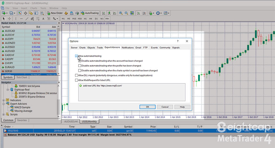This screenshot has height=148, width=275.
Task: Toggle disable trading when charts symbol changed
Action: [x=80, y=70]
